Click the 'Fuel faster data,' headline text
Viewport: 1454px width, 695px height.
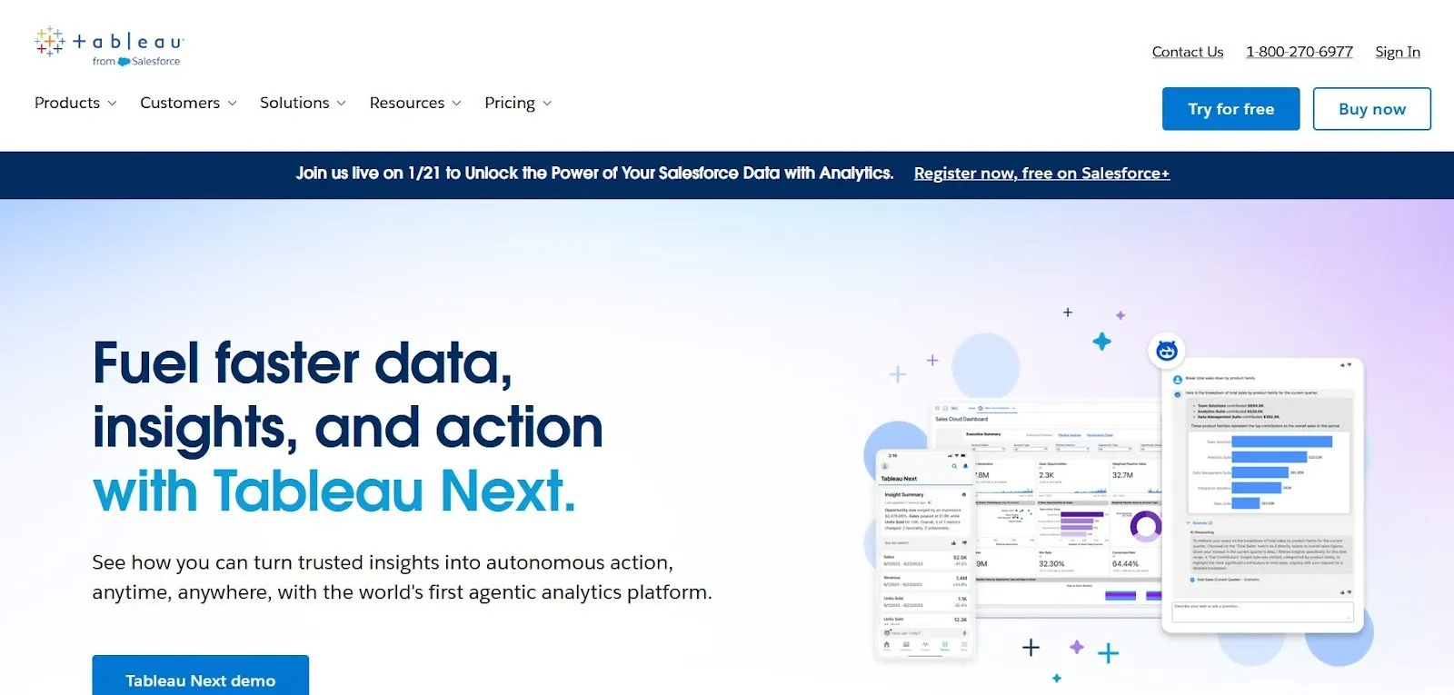pyautogui.click(x=303, y=363)
